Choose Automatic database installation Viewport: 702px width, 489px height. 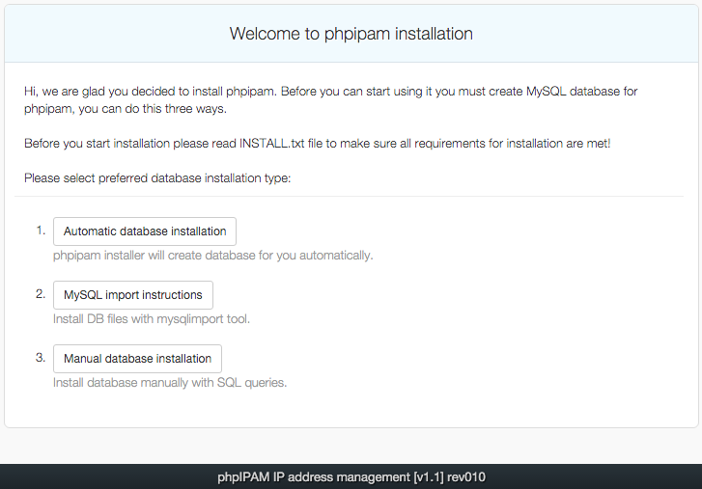pos(145,231)
